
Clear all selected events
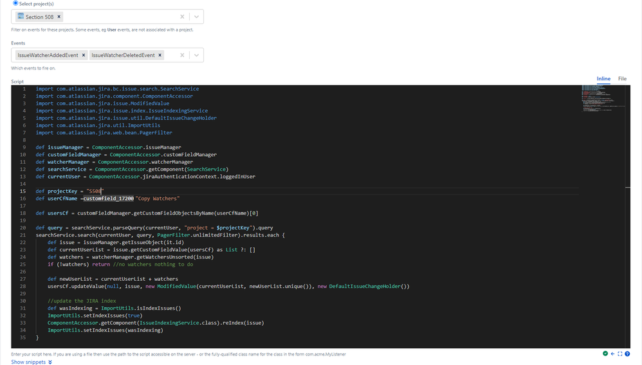pos(182,55)
